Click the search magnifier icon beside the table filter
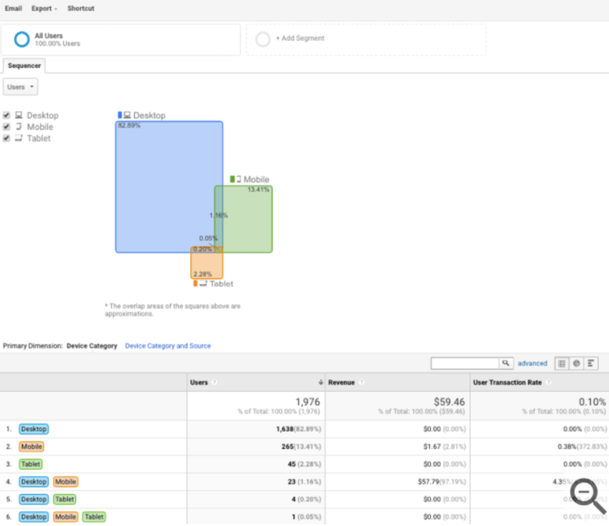 (506, 363)
